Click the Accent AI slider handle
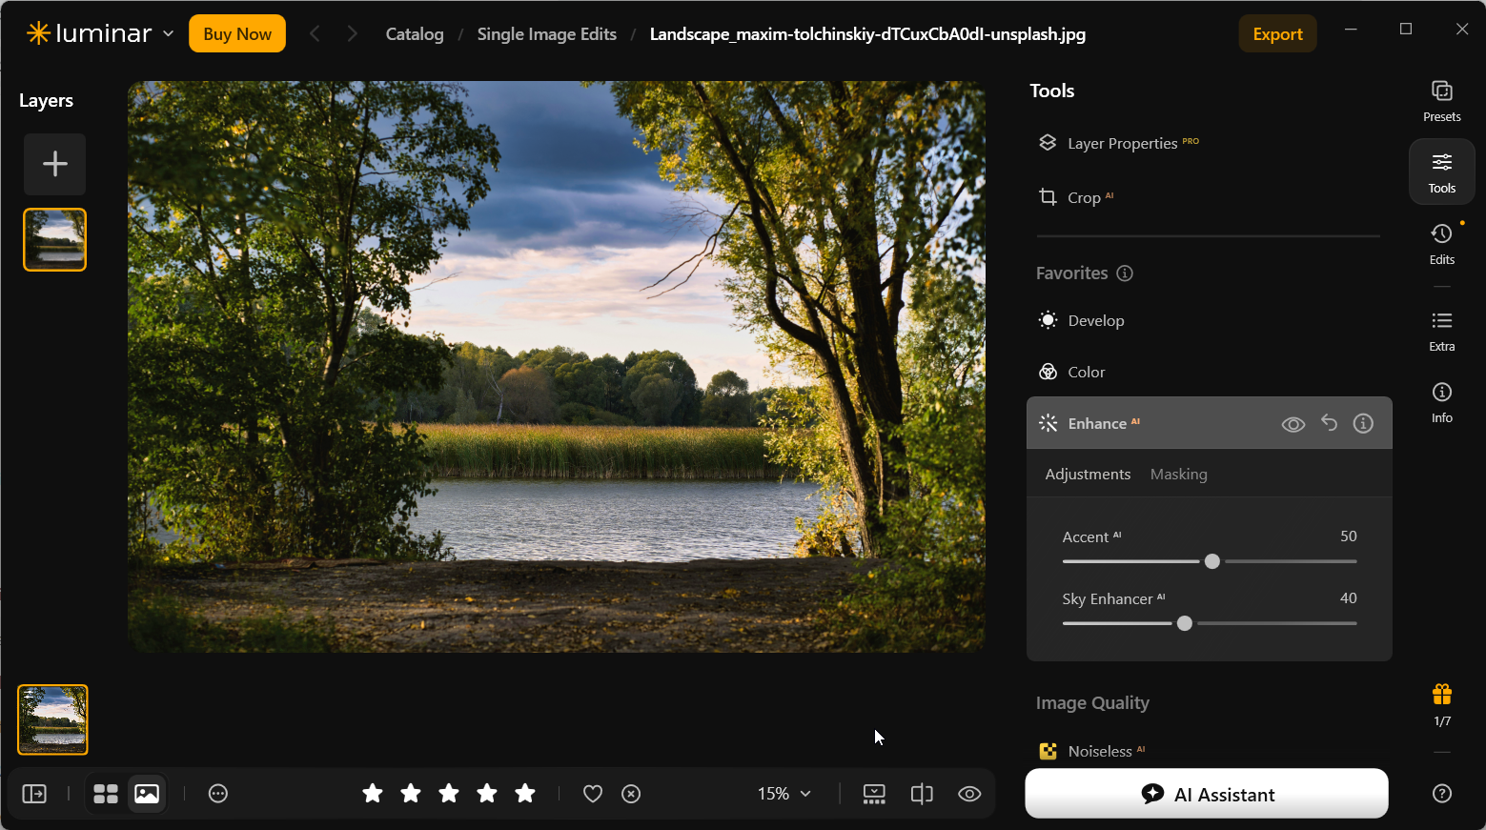1486x830 pixels. click(x=1211, y=561)
